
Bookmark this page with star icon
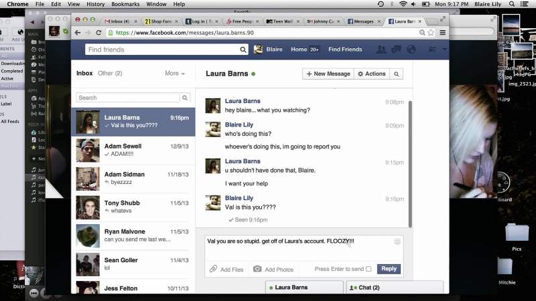(431, 33)
